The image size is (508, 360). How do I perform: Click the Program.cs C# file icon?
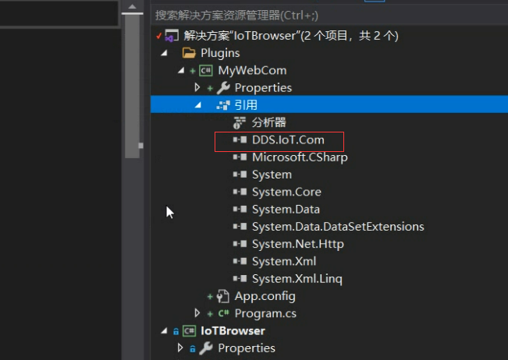point(223,313)
